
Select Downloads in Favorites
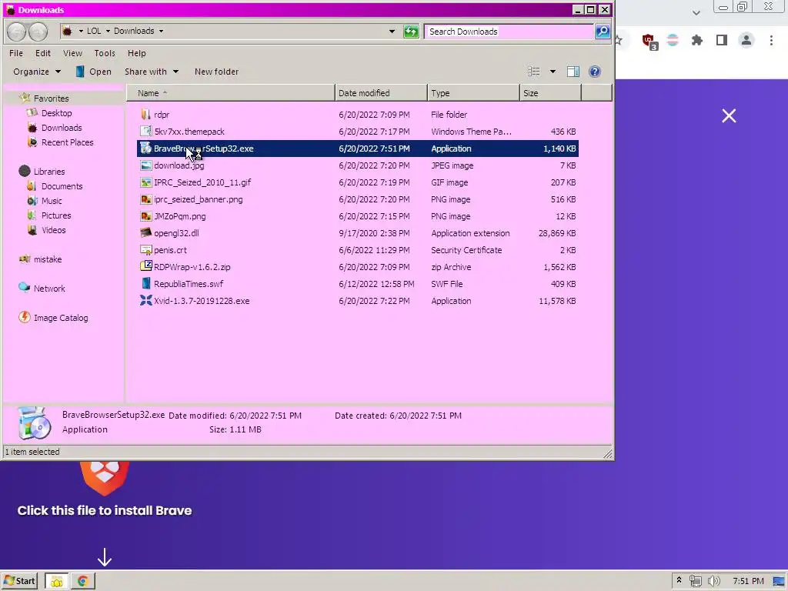62,128
